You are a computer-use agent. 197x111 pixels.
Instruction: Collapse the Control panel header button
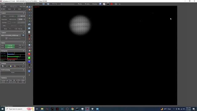click(23, 13)
